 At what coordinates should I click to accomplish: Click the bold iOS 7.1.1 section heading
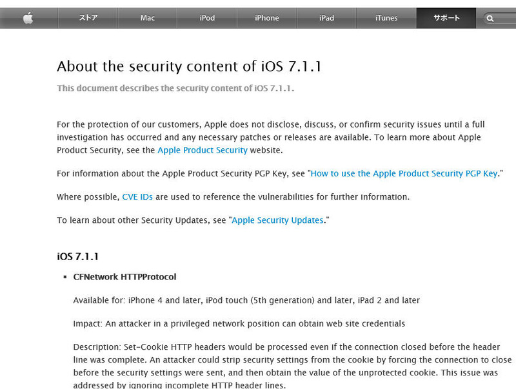77,256
